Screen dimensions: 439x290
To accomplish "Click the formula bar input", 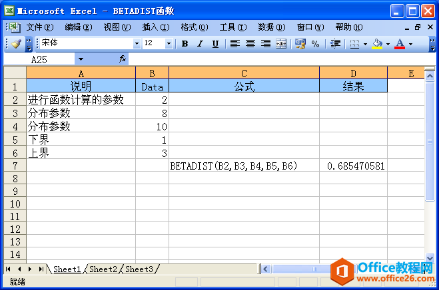I will coord(281,59).
